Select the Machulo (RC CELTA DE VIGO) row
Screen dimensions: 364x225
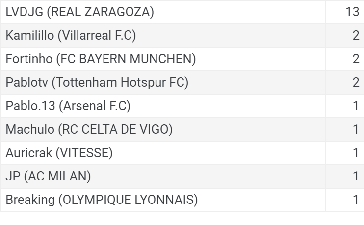182,130
